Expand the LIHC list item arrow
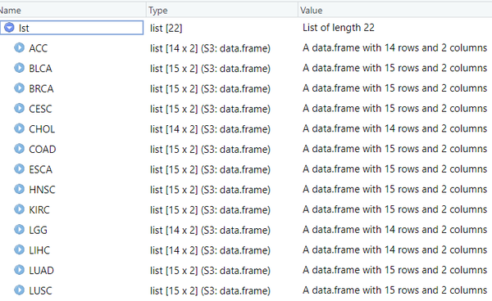 pyautogui.click(x=19, y=249)
